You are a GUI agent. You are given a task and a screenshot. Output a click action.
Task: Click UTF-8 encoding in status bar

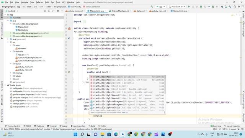pos(225,129)
